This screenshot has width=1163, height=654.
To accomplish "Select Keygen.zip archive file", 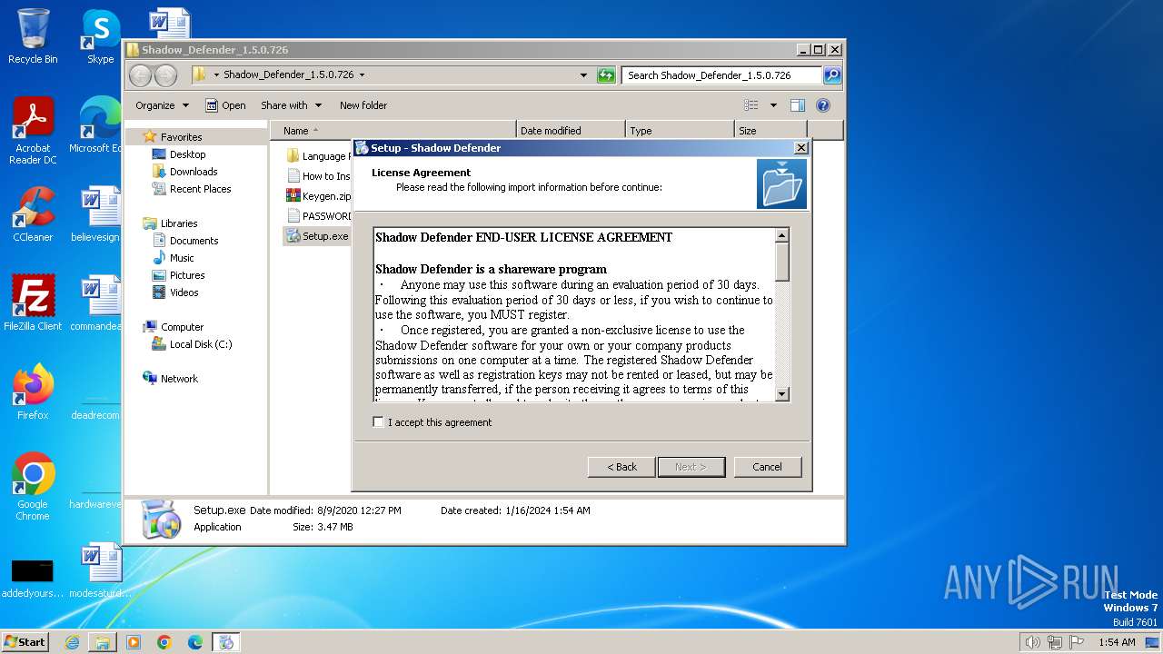I will pos(318,196).
